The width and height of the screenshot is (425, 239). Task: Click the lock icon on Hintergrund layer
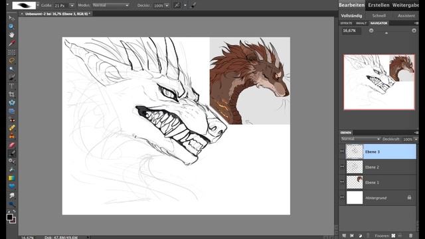coord(409,198)
